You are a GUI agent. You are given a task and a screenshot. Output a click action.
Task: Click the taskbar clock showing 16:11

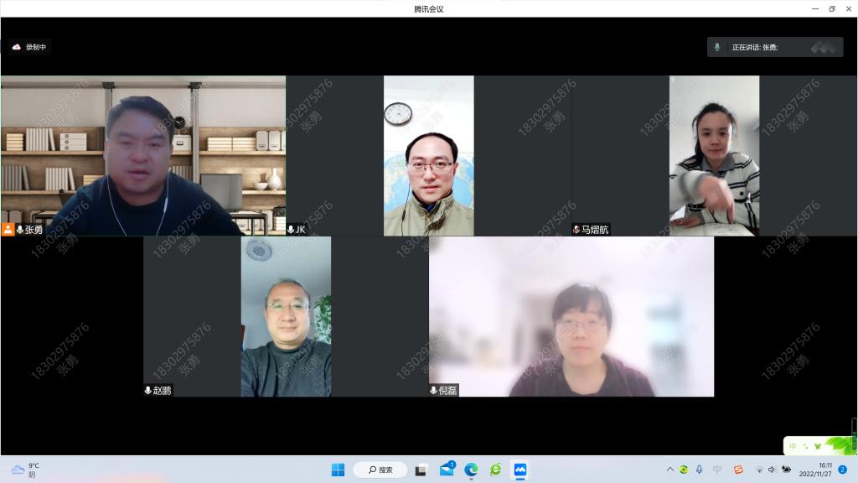pyautogui.click(x=815, y=470)
